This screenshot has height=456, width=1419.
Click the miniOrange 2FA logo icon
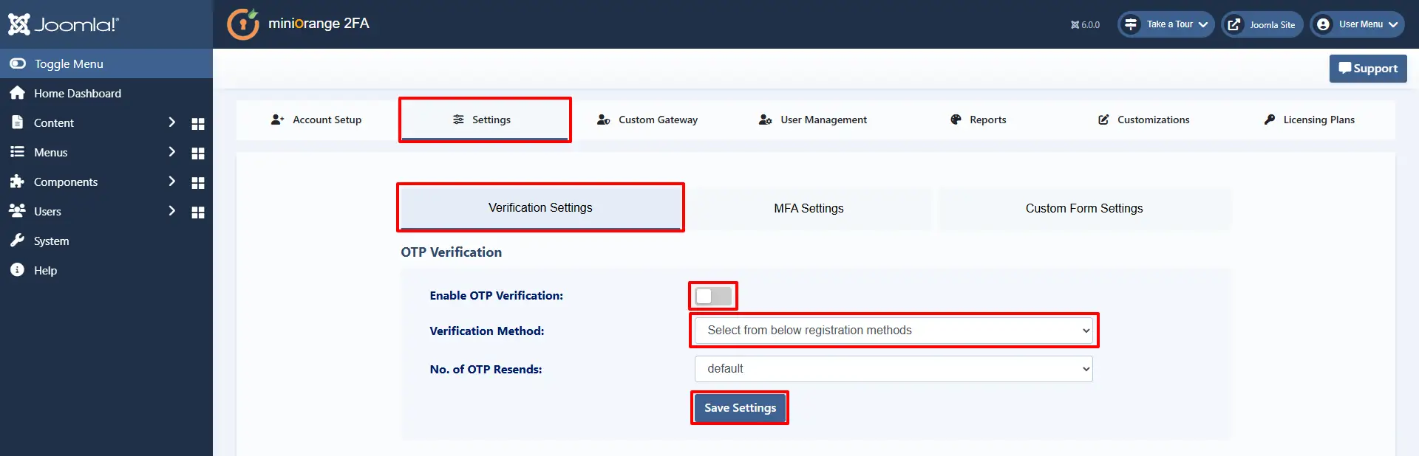(x=243, y=24)
